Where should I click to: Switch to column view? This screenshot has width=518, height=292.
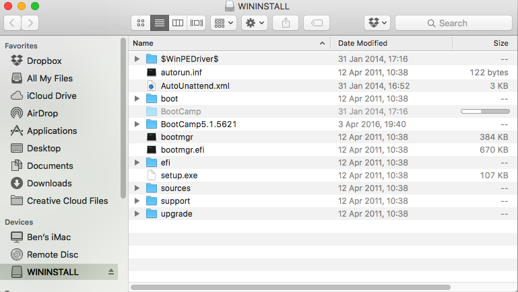click(178, 23)
